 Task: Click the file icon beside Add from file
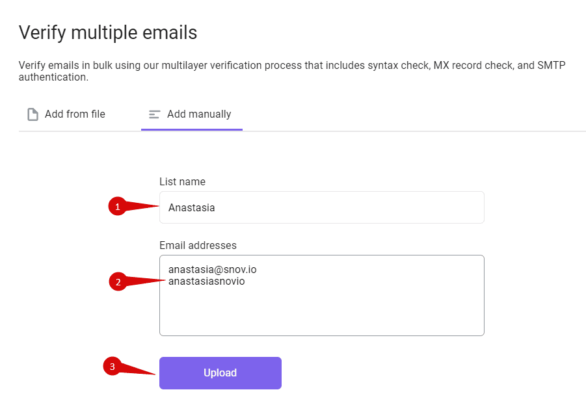pos(33,114)
